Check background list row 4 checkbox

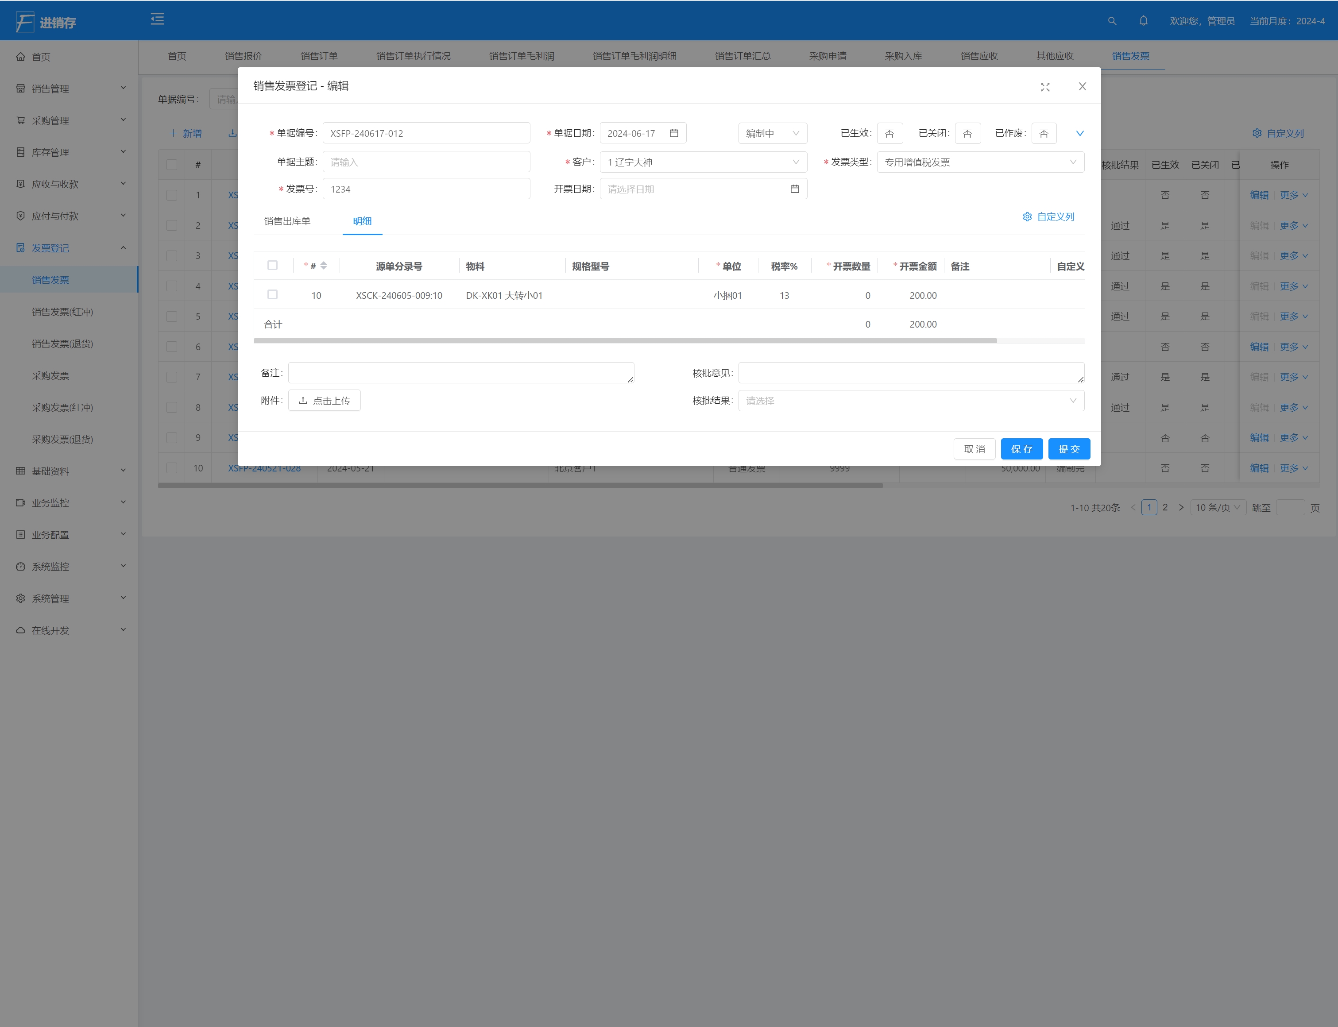pyautogui.click(x=172, y=286)
